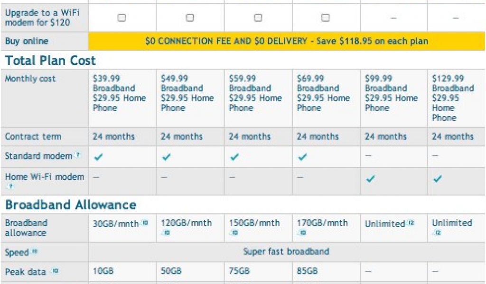The width and height of the screenshot is (486, 284).
Task: Click Home Wi-Fi checkmark for $99.99 plan
Action: point(370,179)
